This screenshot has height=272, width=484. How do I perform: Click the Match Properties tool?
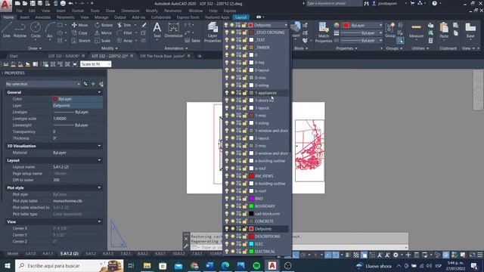pyautogui.click(x=324, y=32)
